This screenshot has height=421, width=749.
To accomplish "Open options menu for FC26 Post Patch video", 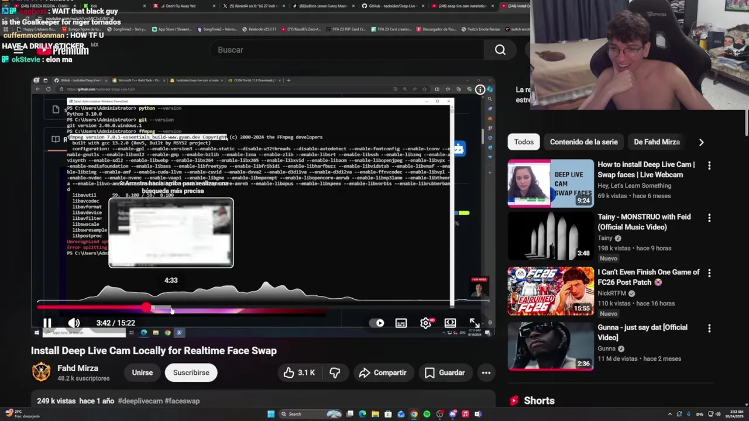I will [x=709, y=273].
